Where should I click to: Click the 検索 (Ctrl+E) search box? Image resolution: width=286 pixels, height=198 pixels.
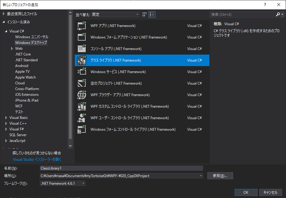coord(243,14)
